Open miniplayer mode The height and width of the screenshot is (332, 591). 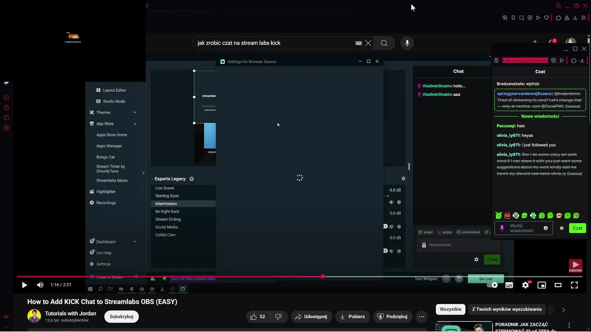(x=542, y=285)
